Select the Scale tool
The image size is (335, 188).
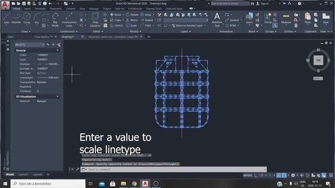[x=131, y=26]
